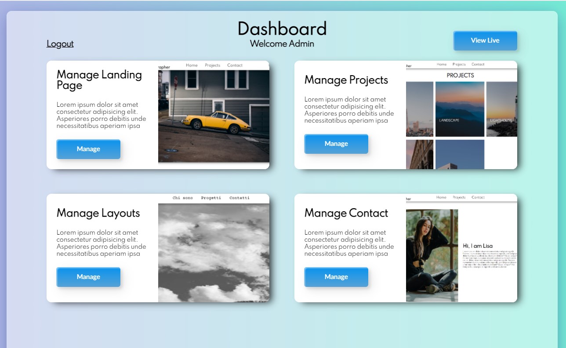The image size is (566, 348).
Task: Click Manage under Manage Landing Page
Action: [88, 149]
